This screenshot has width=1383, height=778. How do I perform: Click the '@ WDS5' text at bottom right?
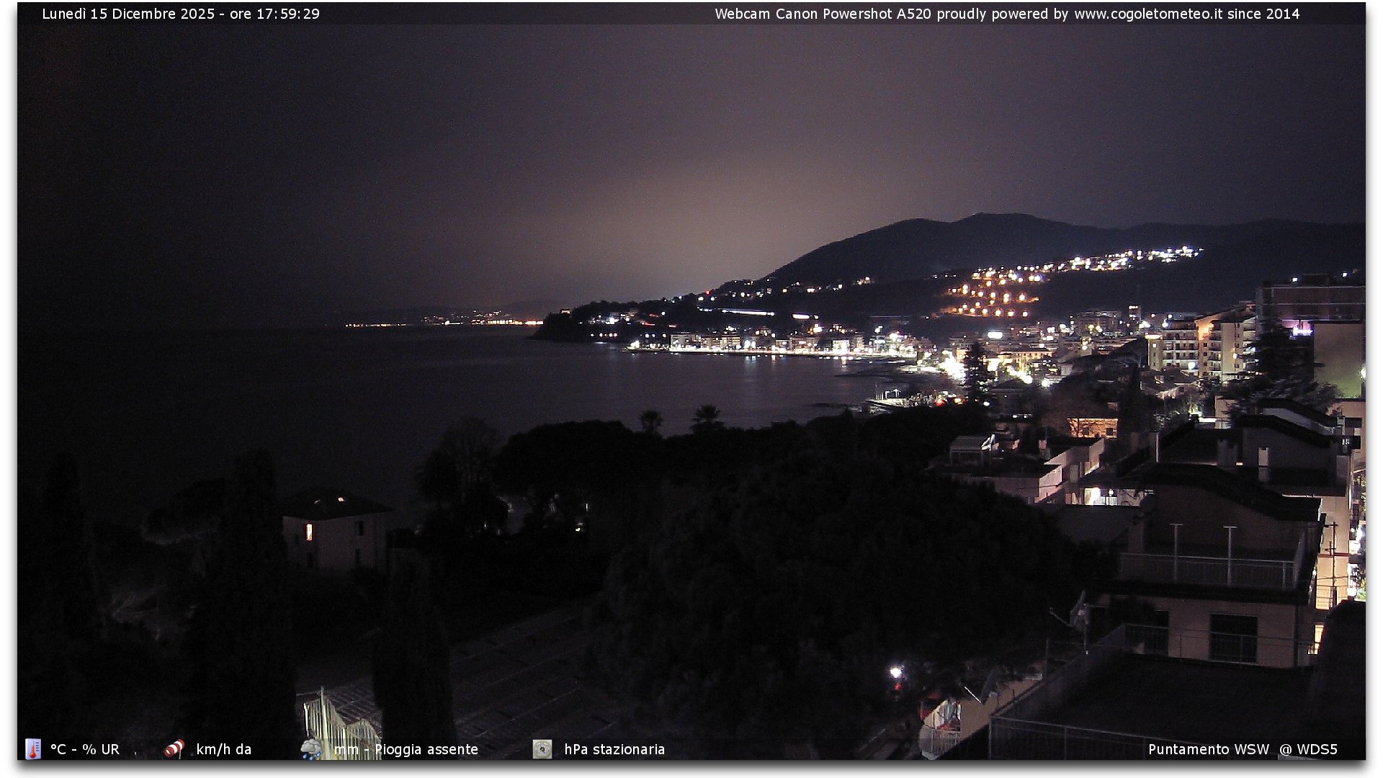pos(1308,749)
